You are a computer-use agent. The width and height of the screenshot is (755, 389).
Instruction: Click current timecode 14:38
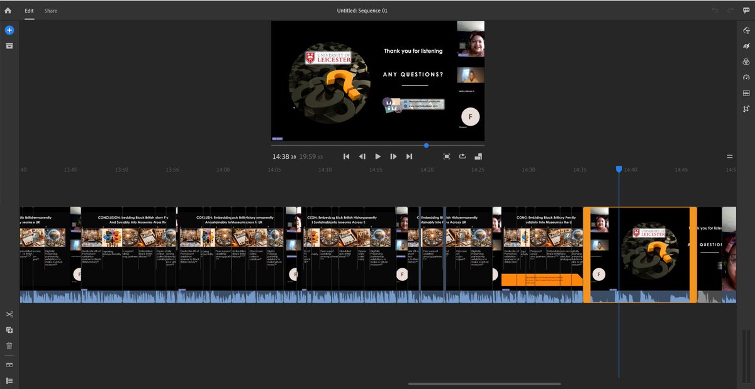coord(284,156)
